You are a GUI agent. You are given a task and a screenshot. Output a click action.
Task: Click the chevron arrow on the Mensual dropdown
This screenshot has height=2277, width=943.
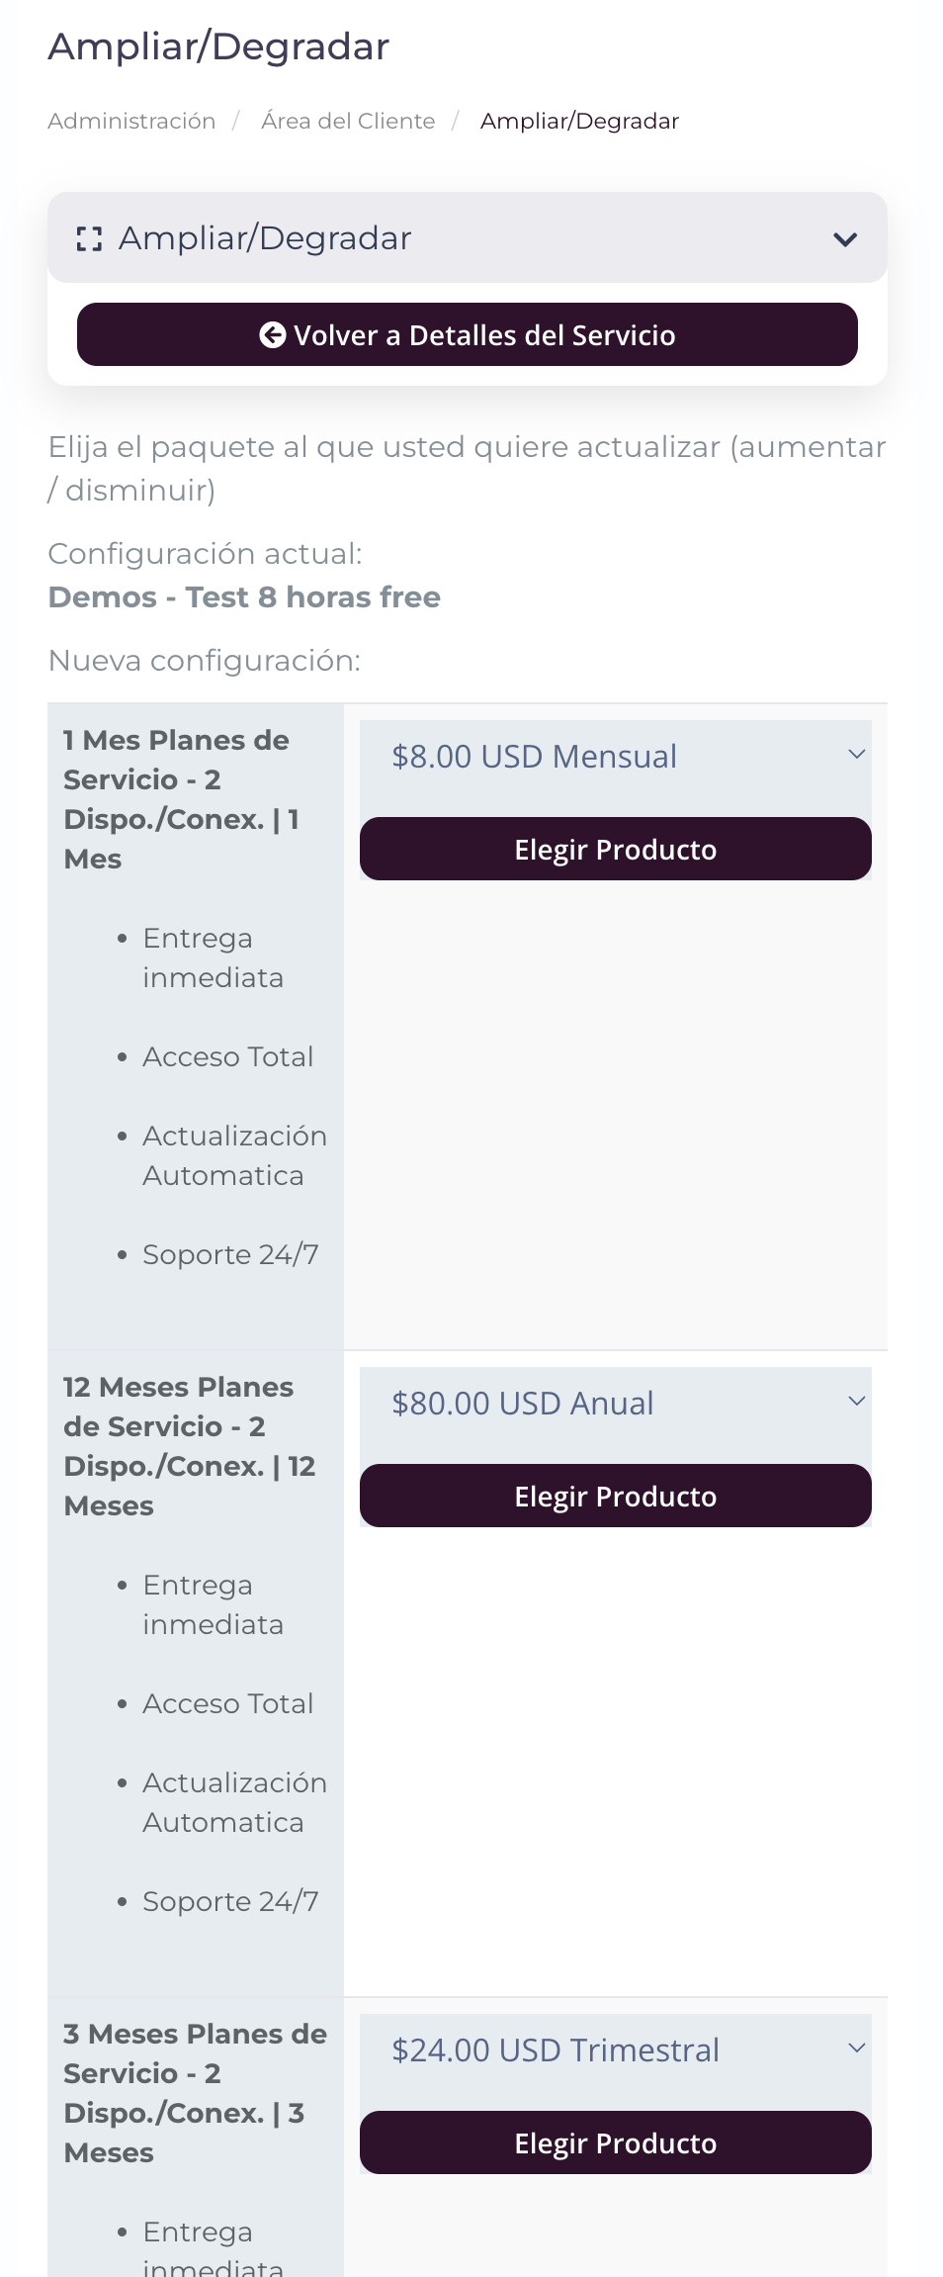(857, 755)
